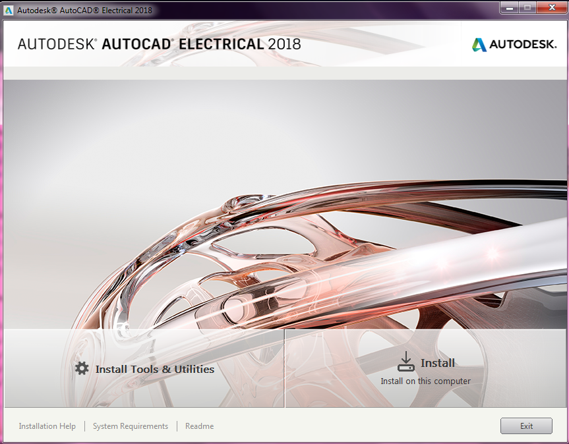This screenshot has width=569, height=444.
Task: Click the 'Install on this computer' subtitle text
Action: coord(425,381)
